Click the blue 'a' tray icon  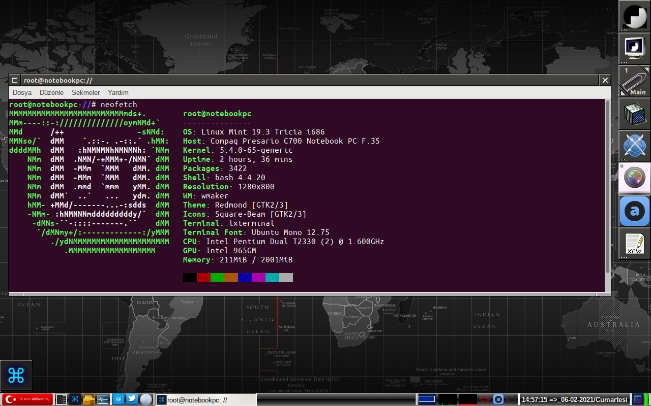[498, 399]
